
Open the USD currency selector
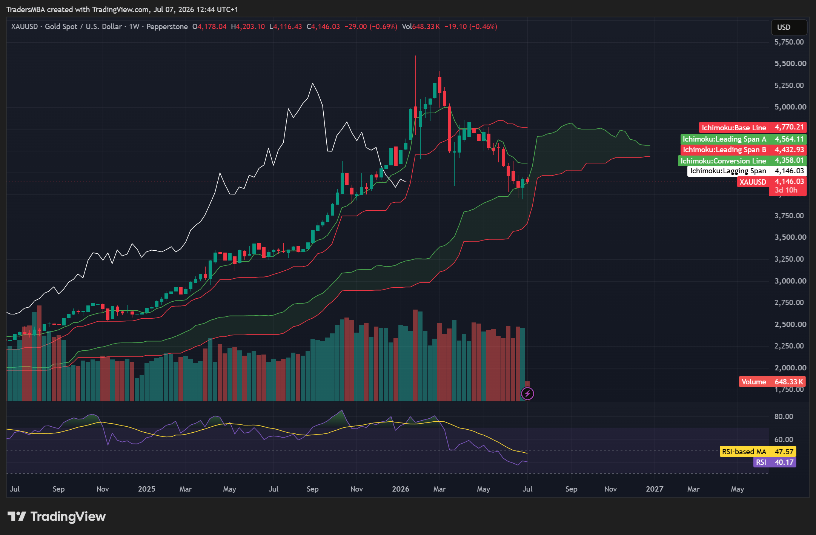click(788, 27)
